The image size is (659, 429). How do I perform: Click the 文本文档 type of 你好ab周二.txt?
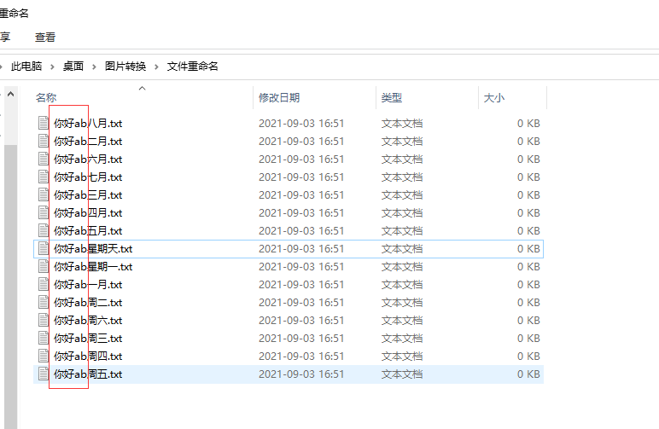point(402,303)
